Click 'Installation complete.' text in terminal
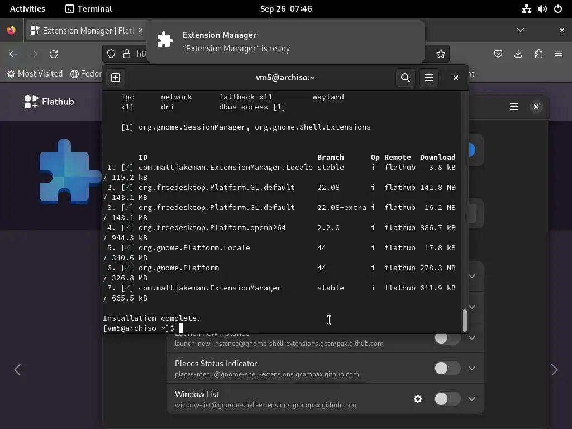Viewport: 572px width, 429px height. (152, 318)
